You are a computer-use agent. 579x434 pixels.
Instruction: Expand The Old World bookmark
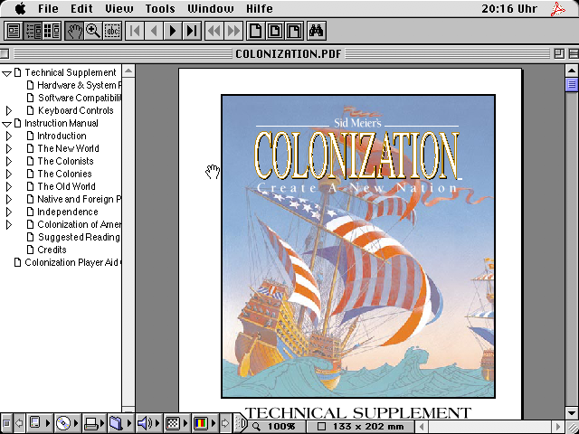point(8,187)
